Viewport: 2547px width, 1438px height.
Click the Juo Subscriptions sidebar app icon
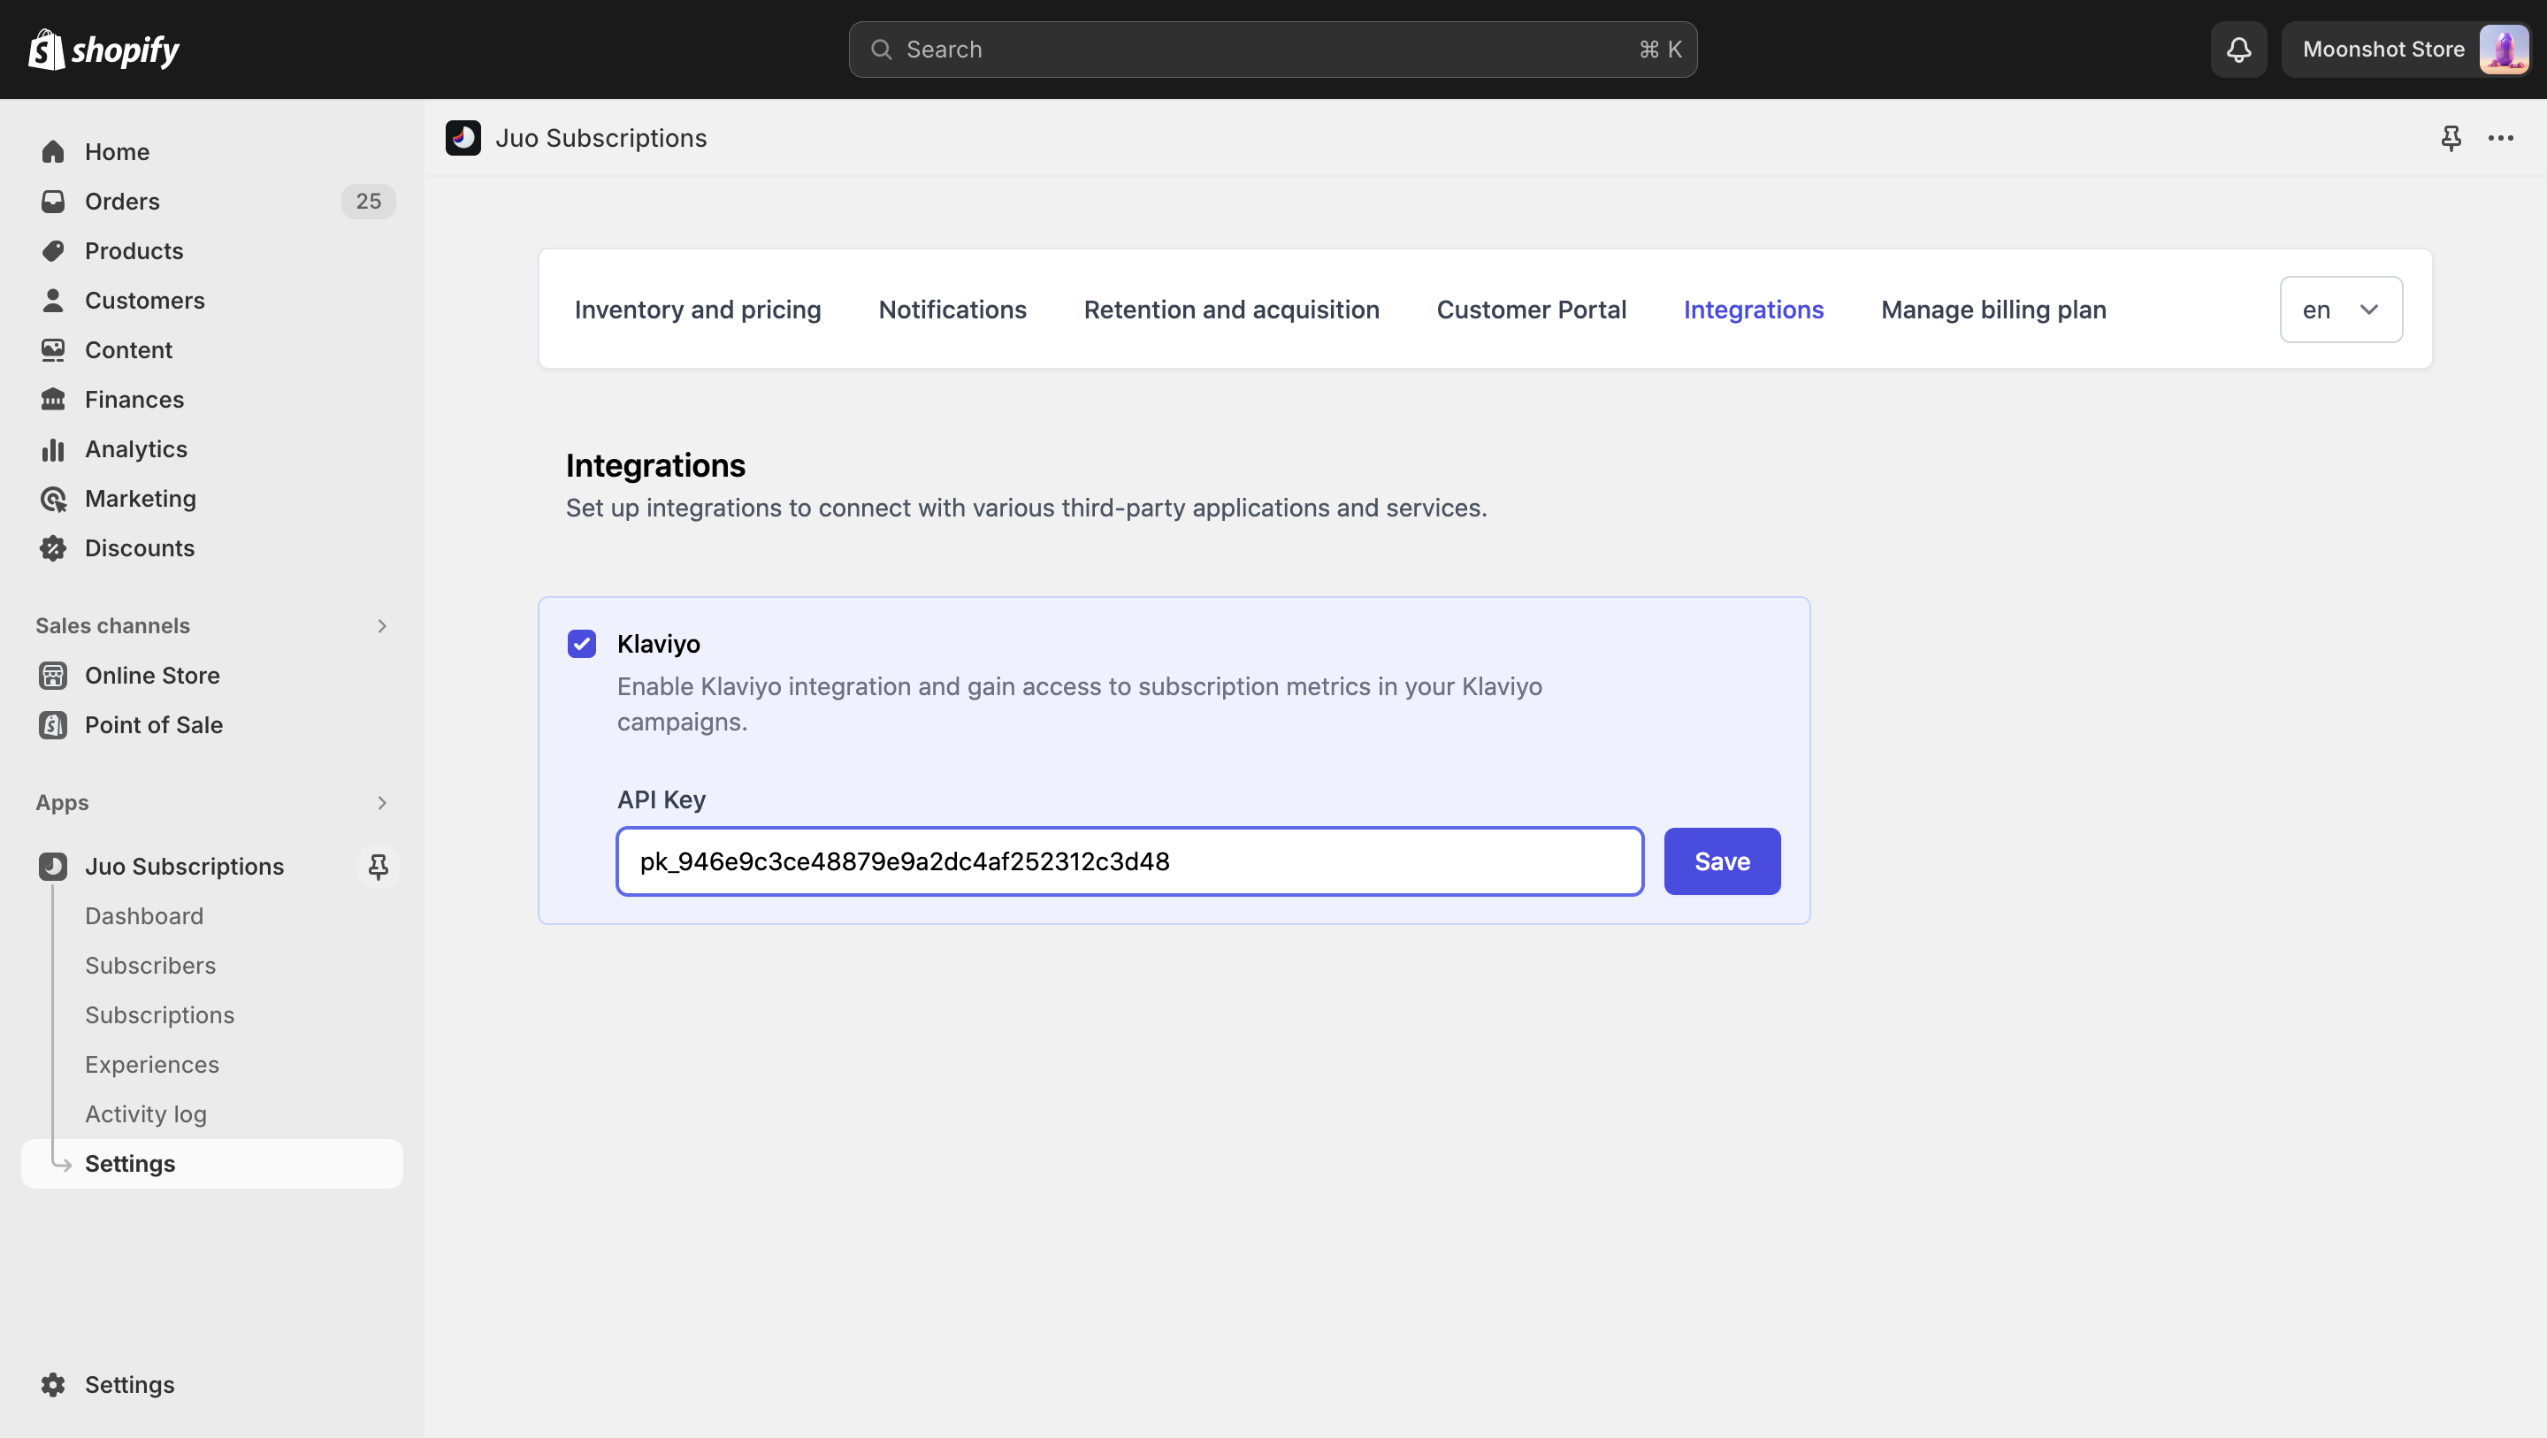(x=53, y=867)
